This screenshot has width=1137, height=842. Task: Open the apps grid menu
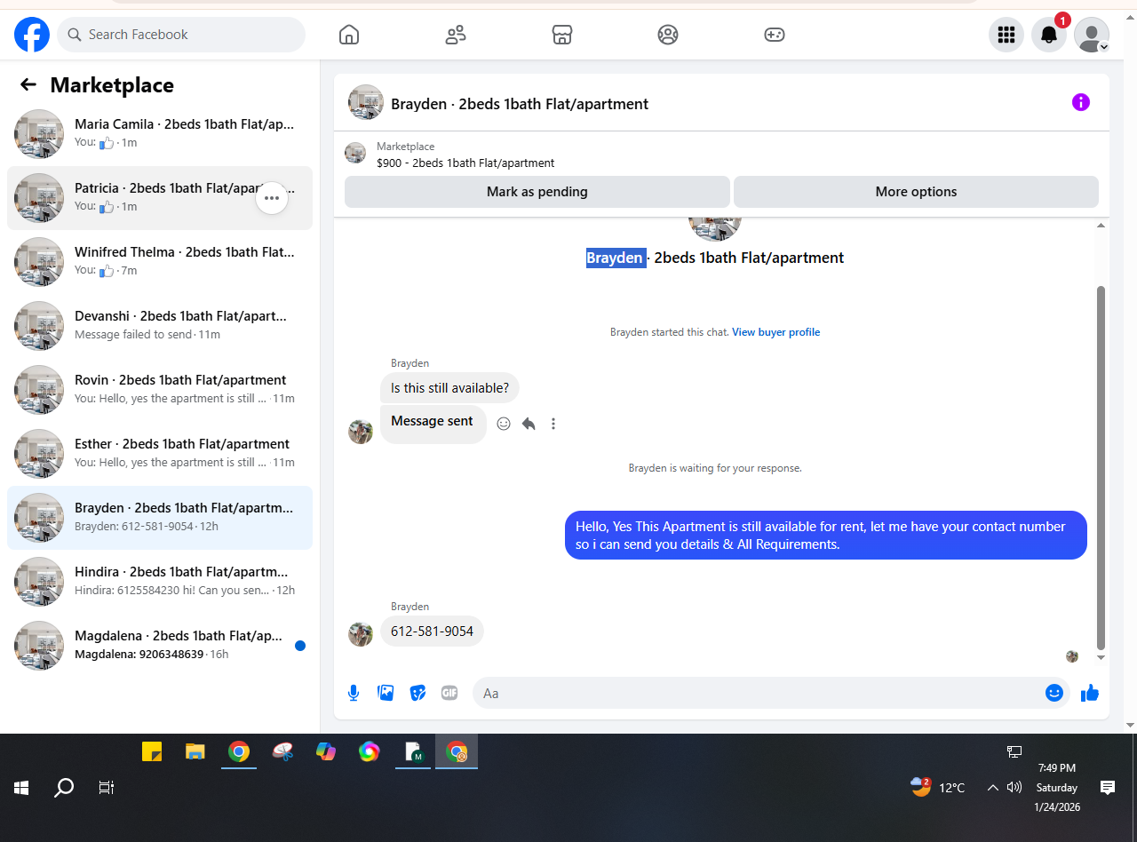click(1006, 35)
